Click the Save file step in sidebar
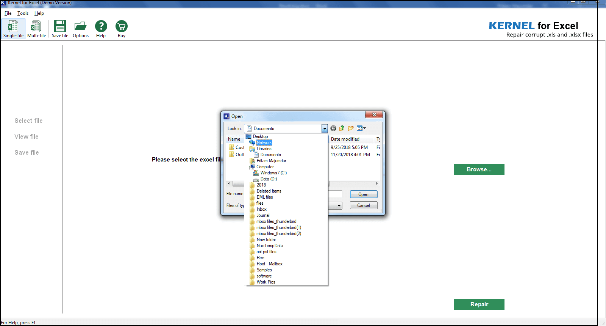The image size is (606, 326). [x=27, y=152]
